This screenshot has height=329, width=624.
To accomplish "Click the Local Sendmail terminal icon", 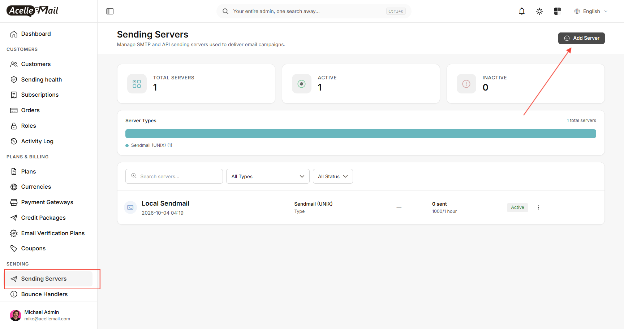I will pyautogui.click(x=130, y=207).
